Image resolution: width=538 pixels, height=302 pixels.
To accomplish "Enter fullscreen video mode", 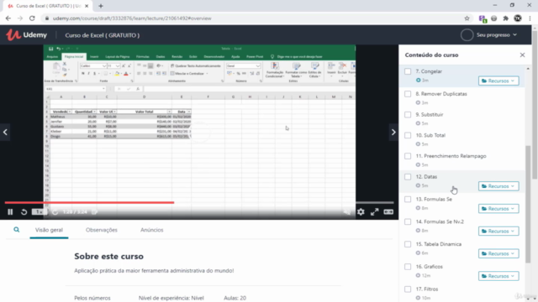I will pyautogui.click(x=374, y=212).
